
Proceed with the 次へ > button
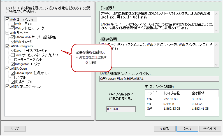pyautogui.click(x=187, y=129)
